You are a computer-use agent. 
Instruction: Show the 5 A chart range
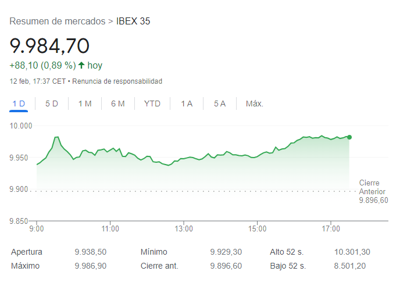220,103
